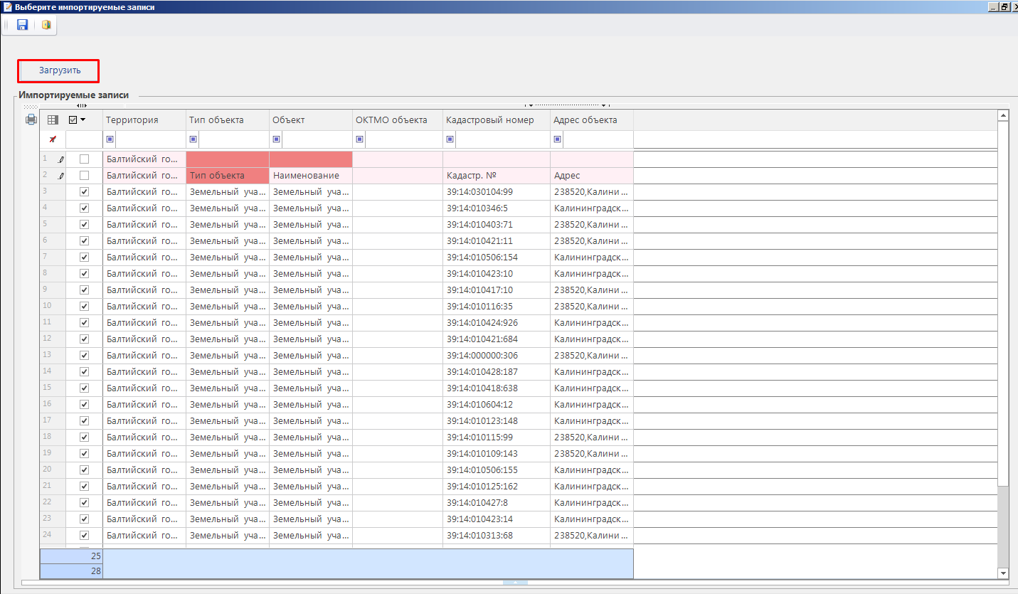1018x594 pixels.
Task: Select cell with cadastral number 39:14:010604:12
Action: point(497,405)
